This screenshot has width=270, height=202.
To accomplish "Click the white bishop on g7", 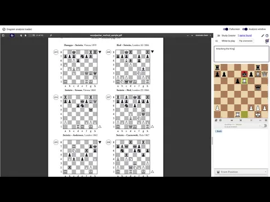I will tap(258, 74).
